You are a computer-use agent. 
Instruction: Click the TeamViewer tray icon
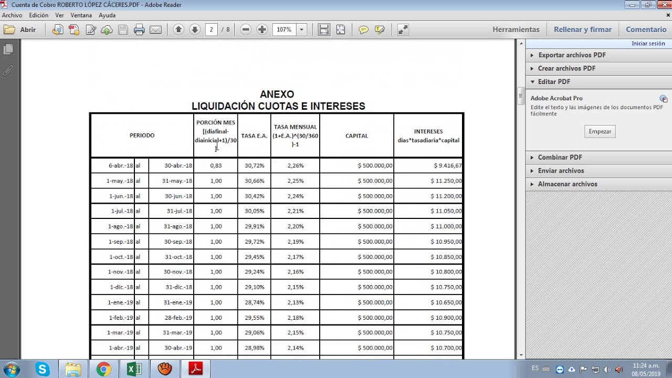tap(560, 369)
